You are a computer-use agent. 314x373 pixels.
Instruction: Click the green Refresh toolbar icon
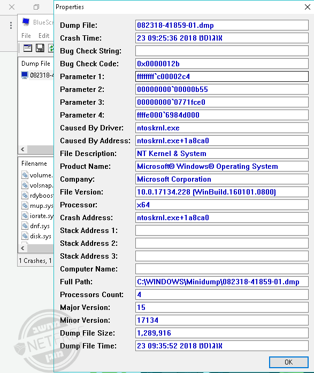point(51,48)
